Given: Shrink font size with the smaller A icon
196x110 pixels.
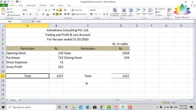Looking at the screenshot, I should point(49,10).
